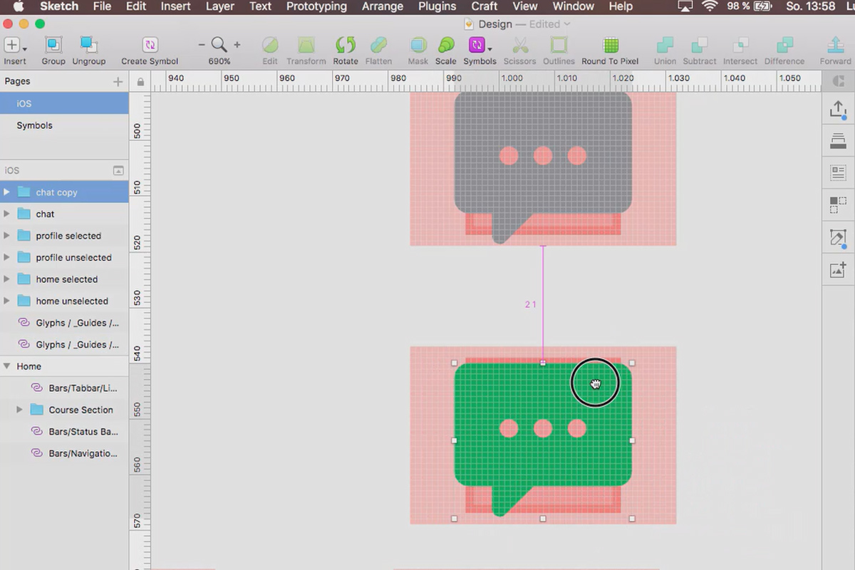Select first Glyphs / _Guides symbol layer
The height and width of the screenshot is (570, 855).
pos(64,323)
